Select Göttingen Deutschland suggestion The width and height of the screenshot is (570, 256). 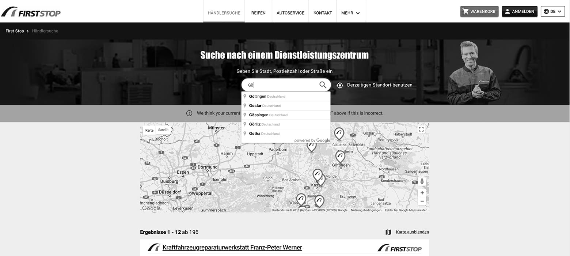286,97
